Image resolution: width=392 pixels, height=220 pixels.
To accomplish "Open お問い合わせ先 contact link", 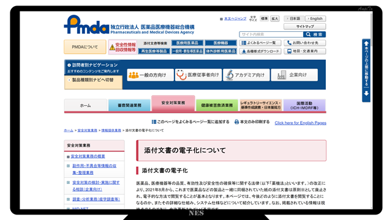I will [x=304, y=43].
